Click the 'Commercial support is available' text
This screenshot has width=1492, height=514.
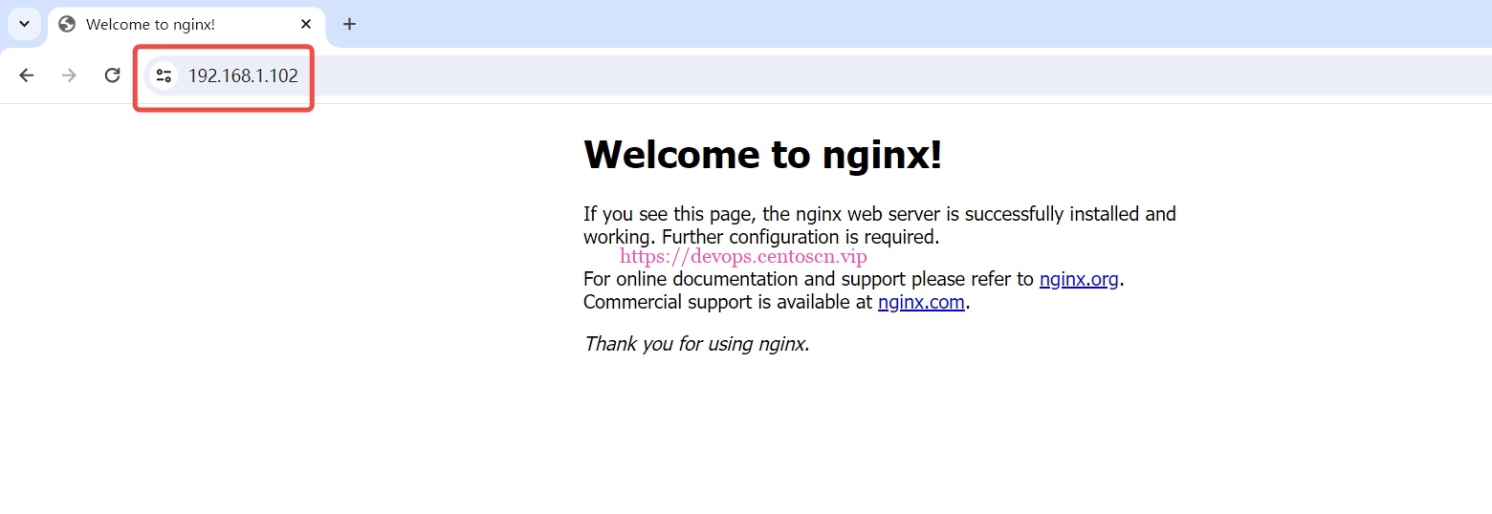pos(729,302)
